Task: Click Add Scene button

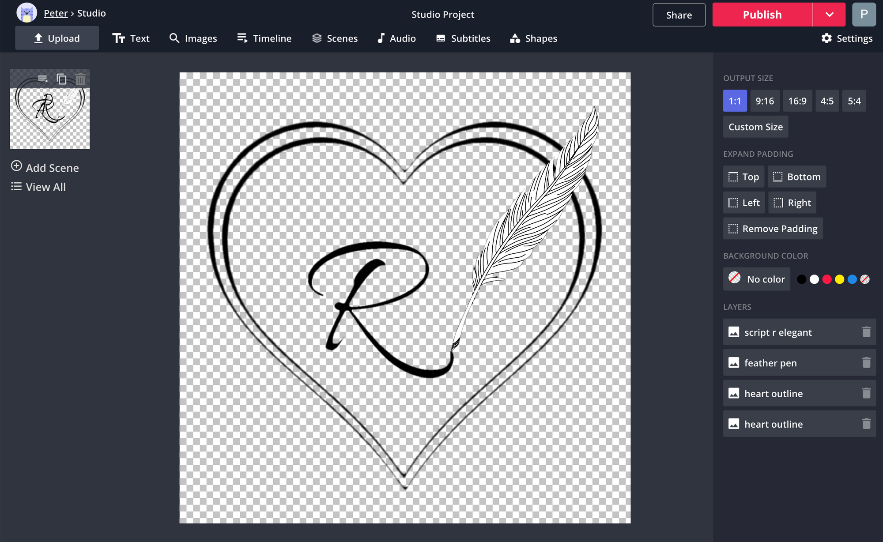Action: 45,168
